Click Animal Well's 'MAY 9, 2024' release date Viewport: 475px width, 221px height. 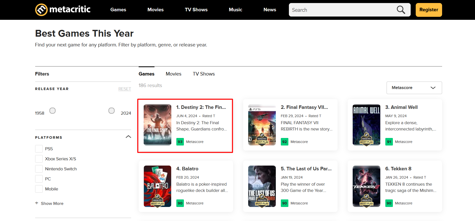(396, 116)
